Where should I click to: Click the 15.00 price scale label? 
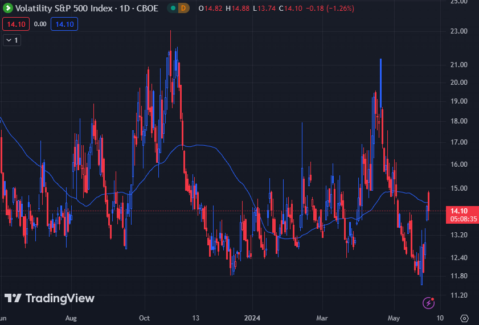click(459, 188)
